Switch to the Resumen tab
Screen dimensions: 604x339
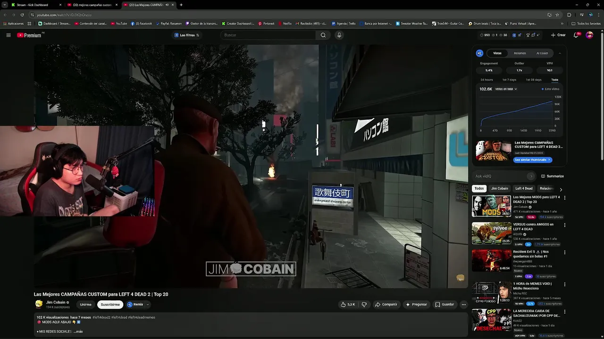click(x=520, y=53)
